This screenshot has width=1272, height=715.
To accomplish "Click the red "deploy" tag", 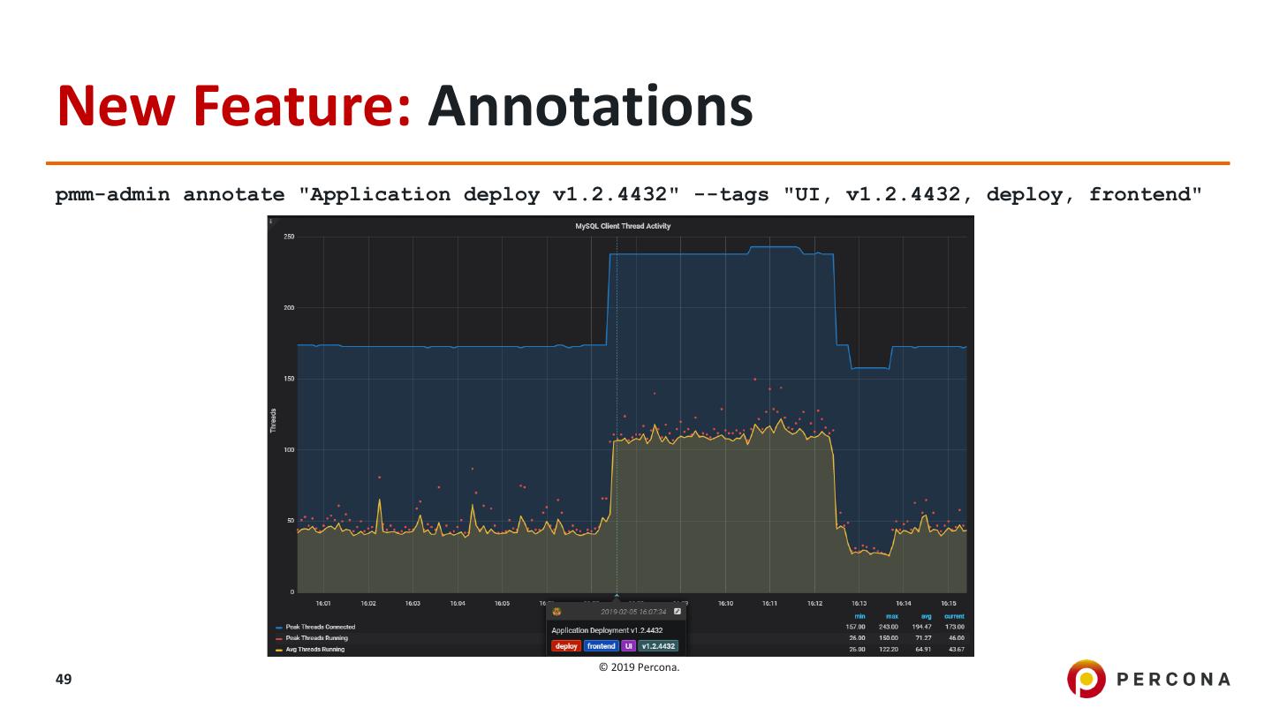I will click(566, 646).
